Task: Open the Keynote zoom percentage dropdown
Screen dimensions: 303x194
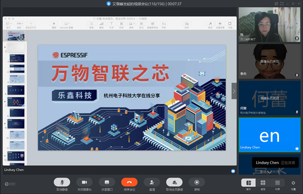Action: [x=20, y=23]
